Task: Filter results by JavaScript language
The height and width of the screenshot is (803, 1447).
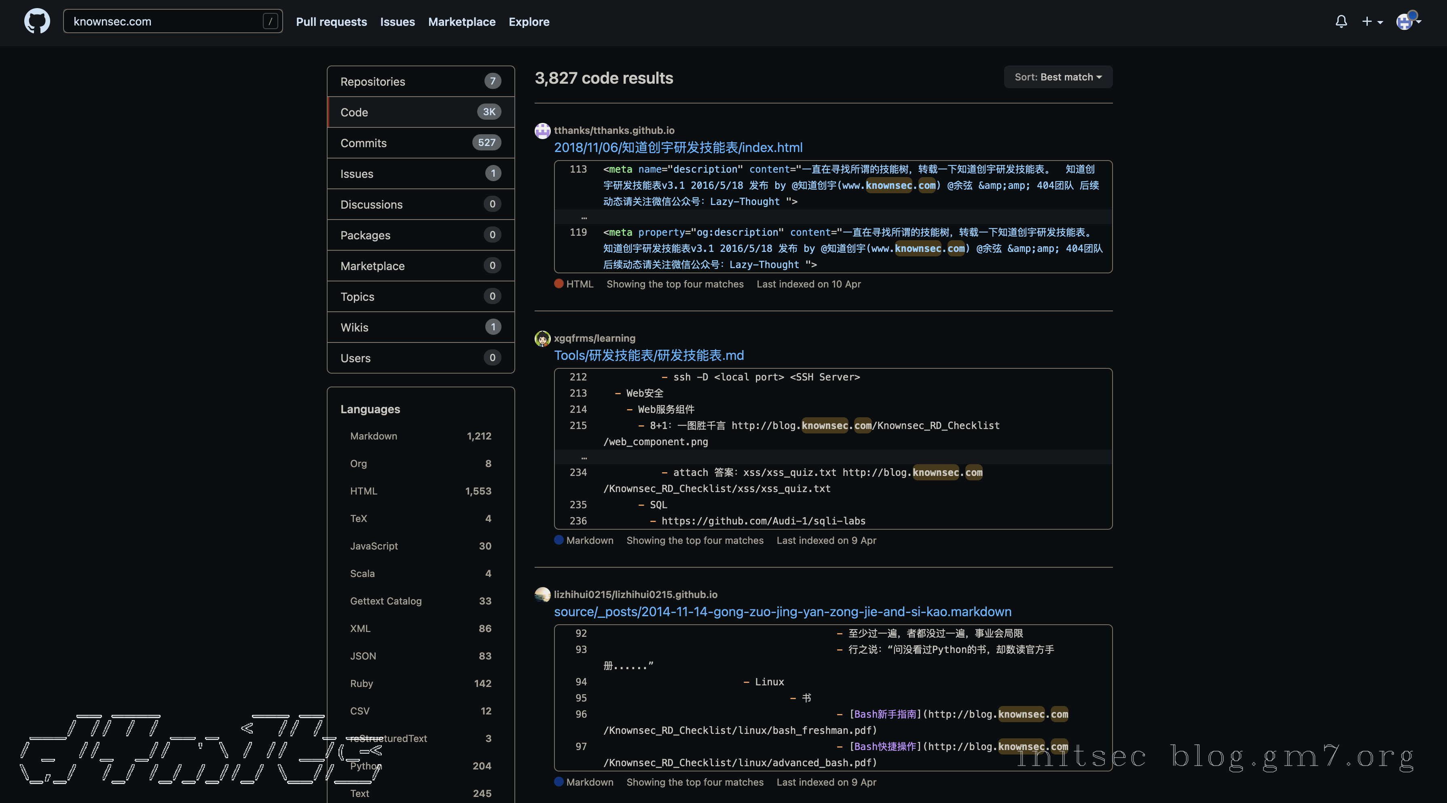Action: coord(374,546)
